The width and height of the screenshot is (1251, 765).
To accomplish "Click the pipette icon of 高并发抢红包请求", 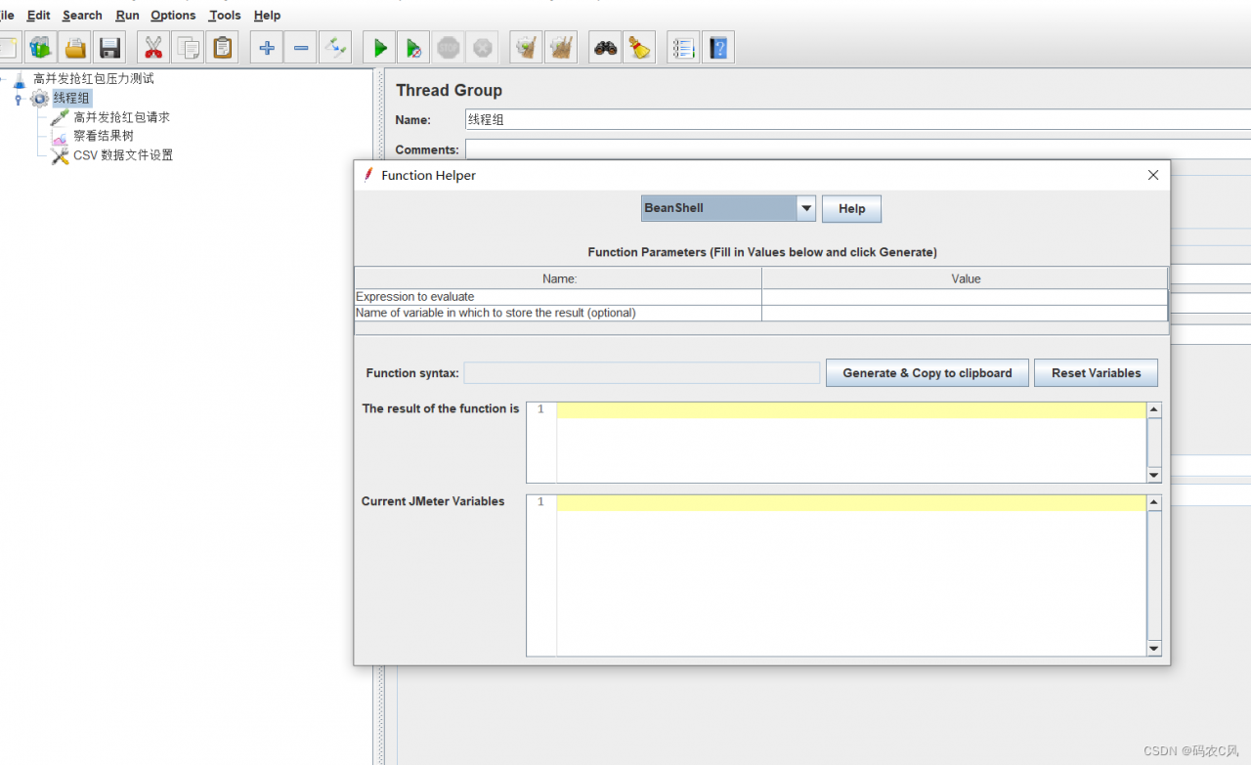I will click(x=60, y=117).
